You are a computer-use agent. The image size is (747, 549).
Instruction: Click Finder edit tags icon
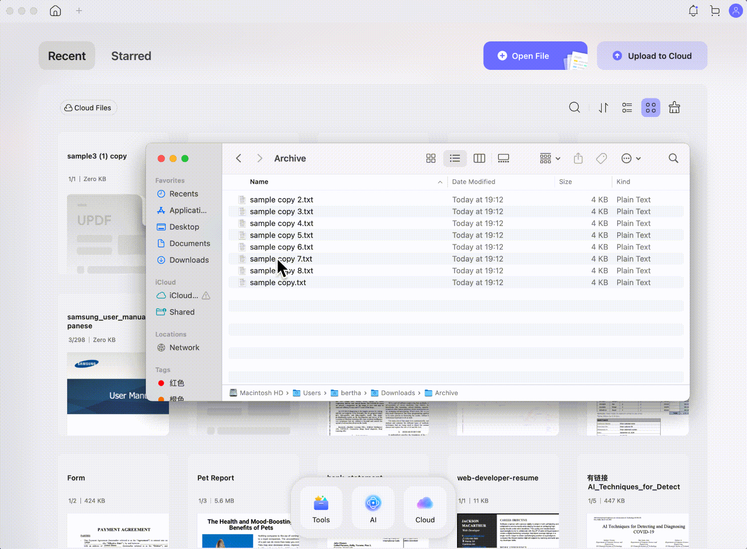[602, 158]
